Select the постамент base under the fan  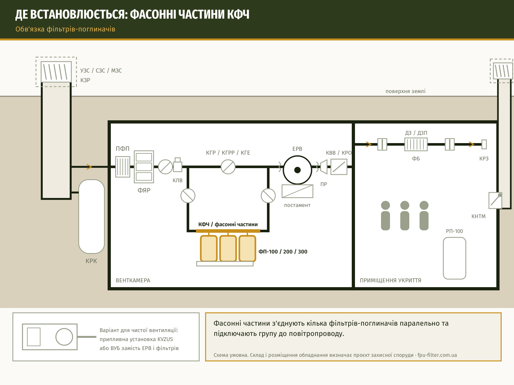point(297,191)
